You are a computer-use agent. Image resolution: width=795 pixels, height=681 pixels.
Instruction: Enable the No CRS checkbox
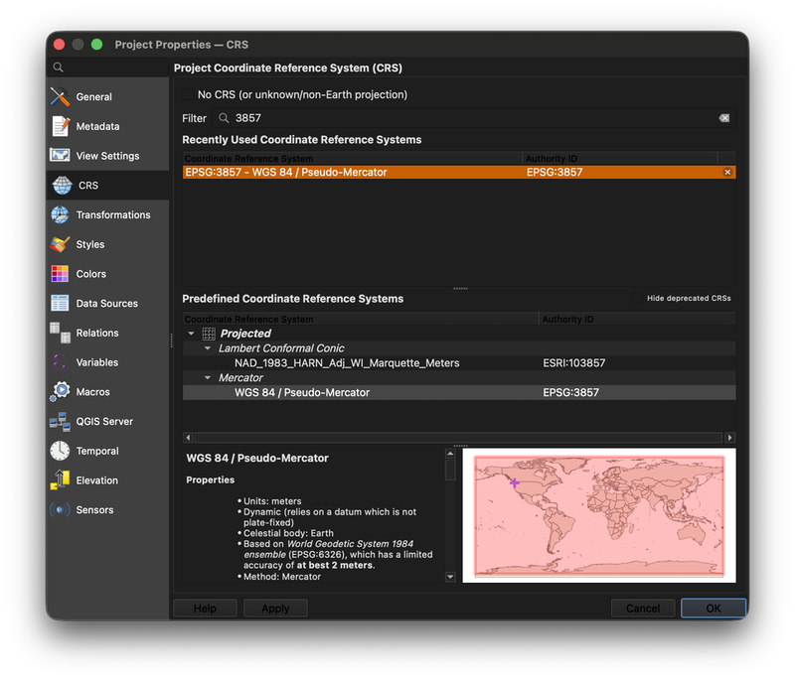(x=188, y=94)
